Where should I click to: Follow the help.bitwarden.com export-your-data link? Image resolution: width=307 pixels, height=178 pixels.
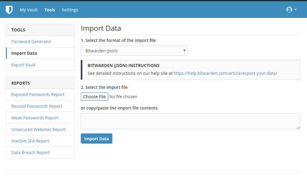click(225, 73)
